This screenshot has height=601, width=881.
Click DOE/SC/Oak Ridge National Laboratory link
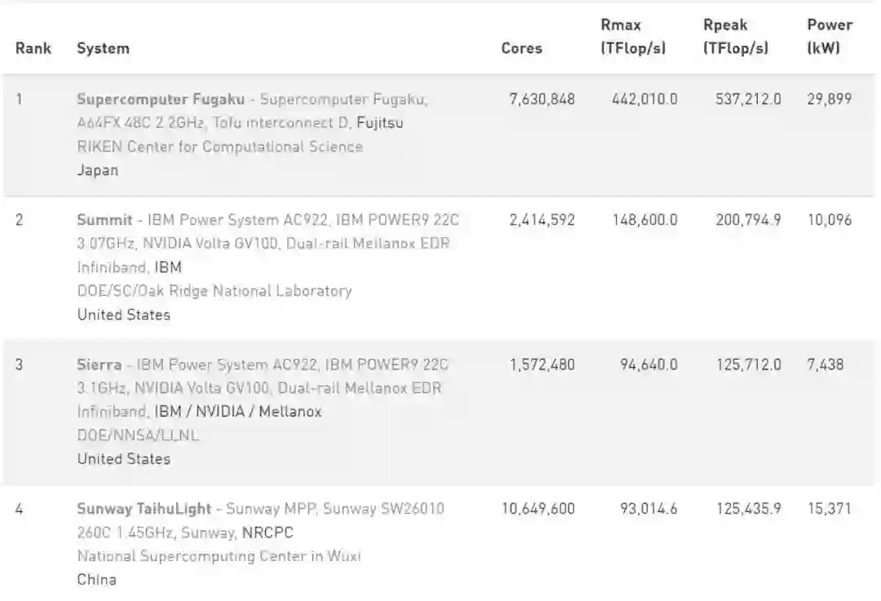[x=214, y=291]
